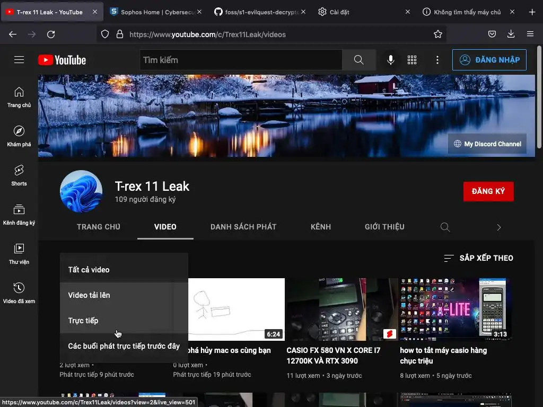Click the ĐĂNG NHẬP sign-in button
The height and width of the screenshot is (407, 543).
[489, 60]
